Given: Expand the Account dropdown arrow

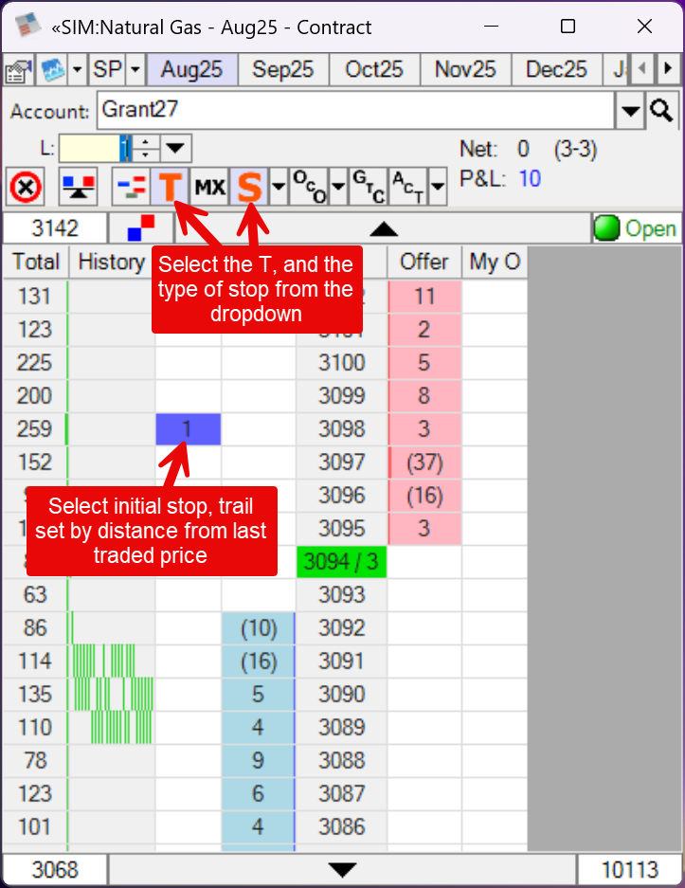Looking at the screenshot, I should (x=630, y=111).
